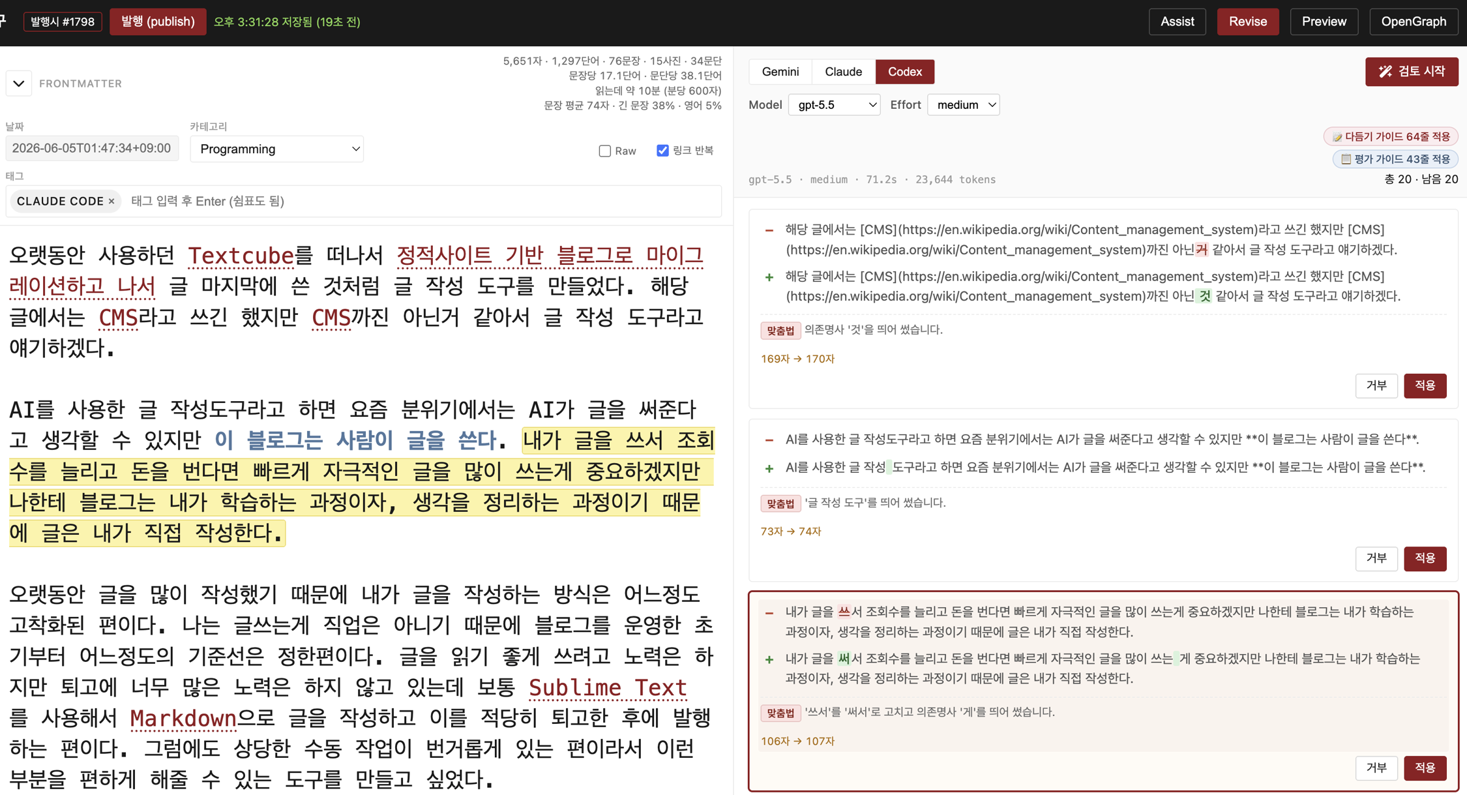The width and height of the screenshot is (1467, 795).
Task: Click the first CMS link in editor
Action: click(118, 317)
